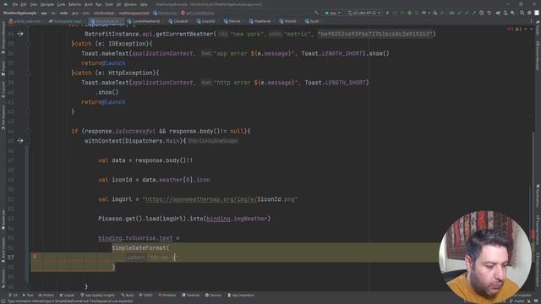This screenshot has height=304, width=541.
Task: Open the Navigate menu
Action: pyautogui.click(x=47, y=4)
